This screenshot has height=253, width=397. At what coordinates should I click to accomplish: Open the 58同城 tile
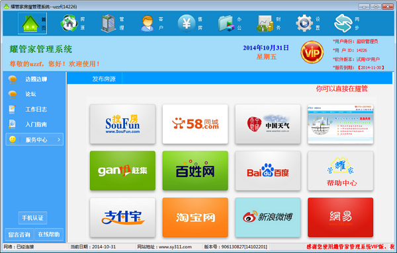coord(195,124)
